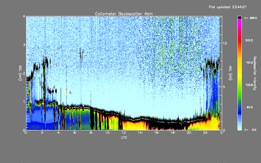Click the "18:" tick on the UTC axis

[173, 133]
